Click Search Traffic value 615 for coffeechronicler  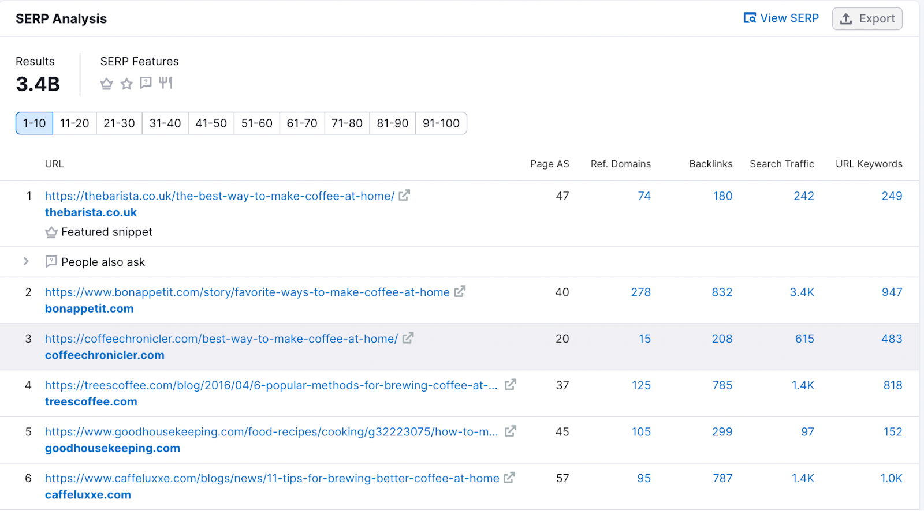click(804, 339)
